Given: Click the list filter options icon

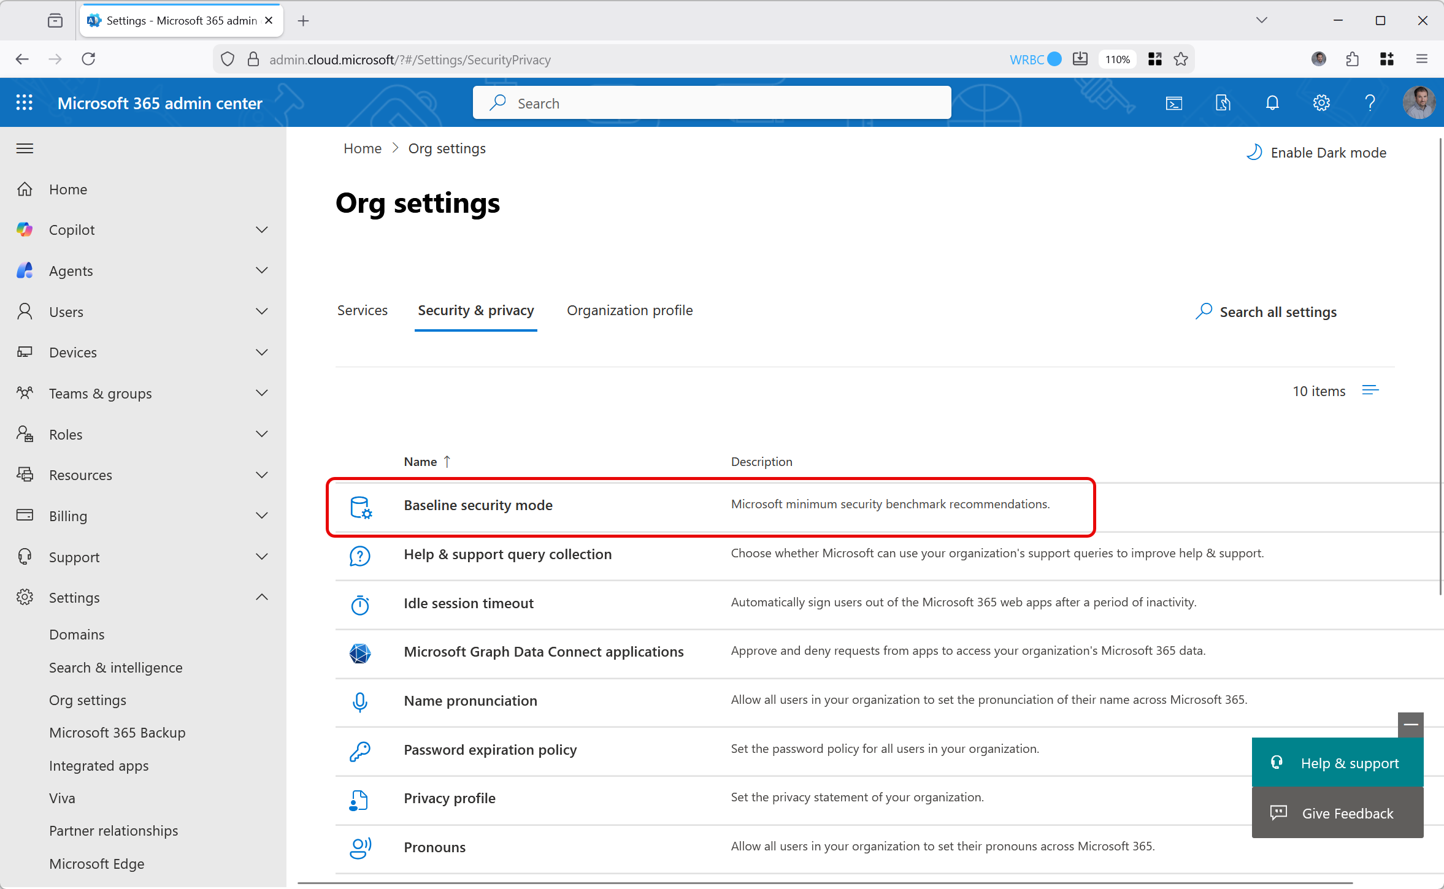Looking at the screenshot, I should coord(1370,391).
